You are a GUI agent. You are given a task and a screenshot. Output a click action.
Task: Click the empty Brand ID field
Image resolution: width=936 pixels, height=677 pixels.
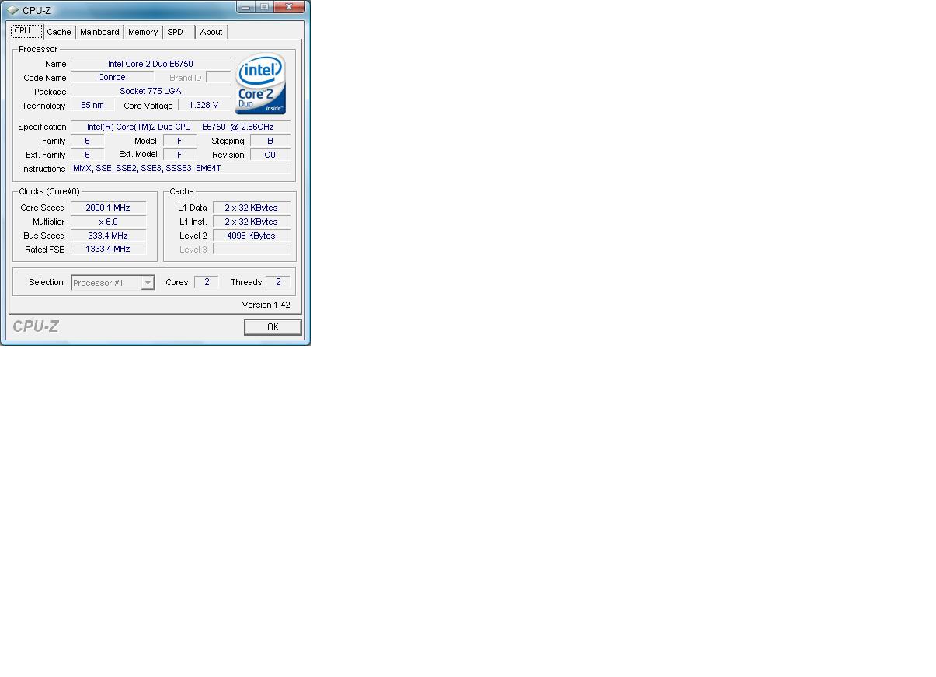pyautogui.click(x=218, y=78)
